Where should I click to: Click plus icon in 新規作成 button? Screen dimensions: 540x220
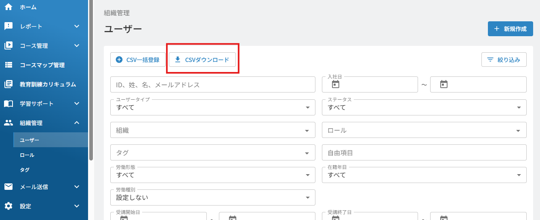(x=497, y=29)
